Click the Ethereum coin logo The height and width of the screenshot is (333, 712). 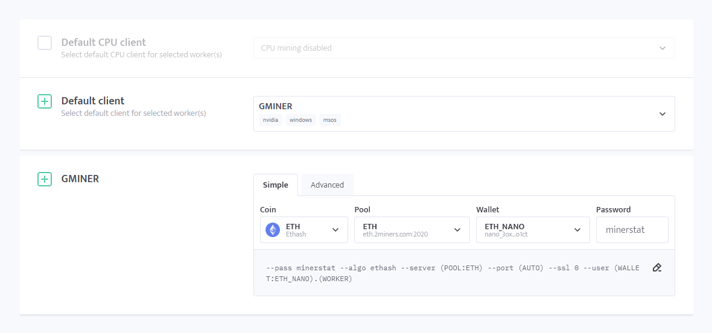273,230
